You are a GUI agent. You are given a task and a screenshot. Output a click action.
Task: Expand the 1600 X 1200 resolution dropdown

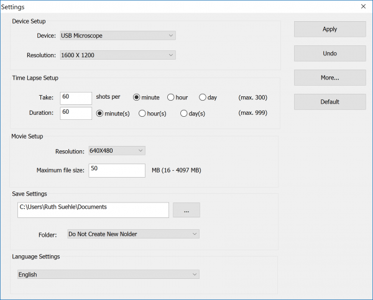point(118,55)
